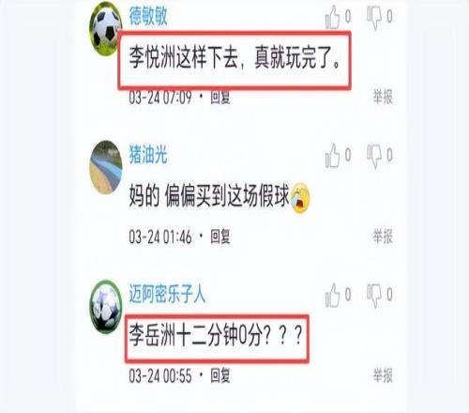Dislike the comment by 猪油光
This screenshot has height=413, width=469.
tap(374, 157)
